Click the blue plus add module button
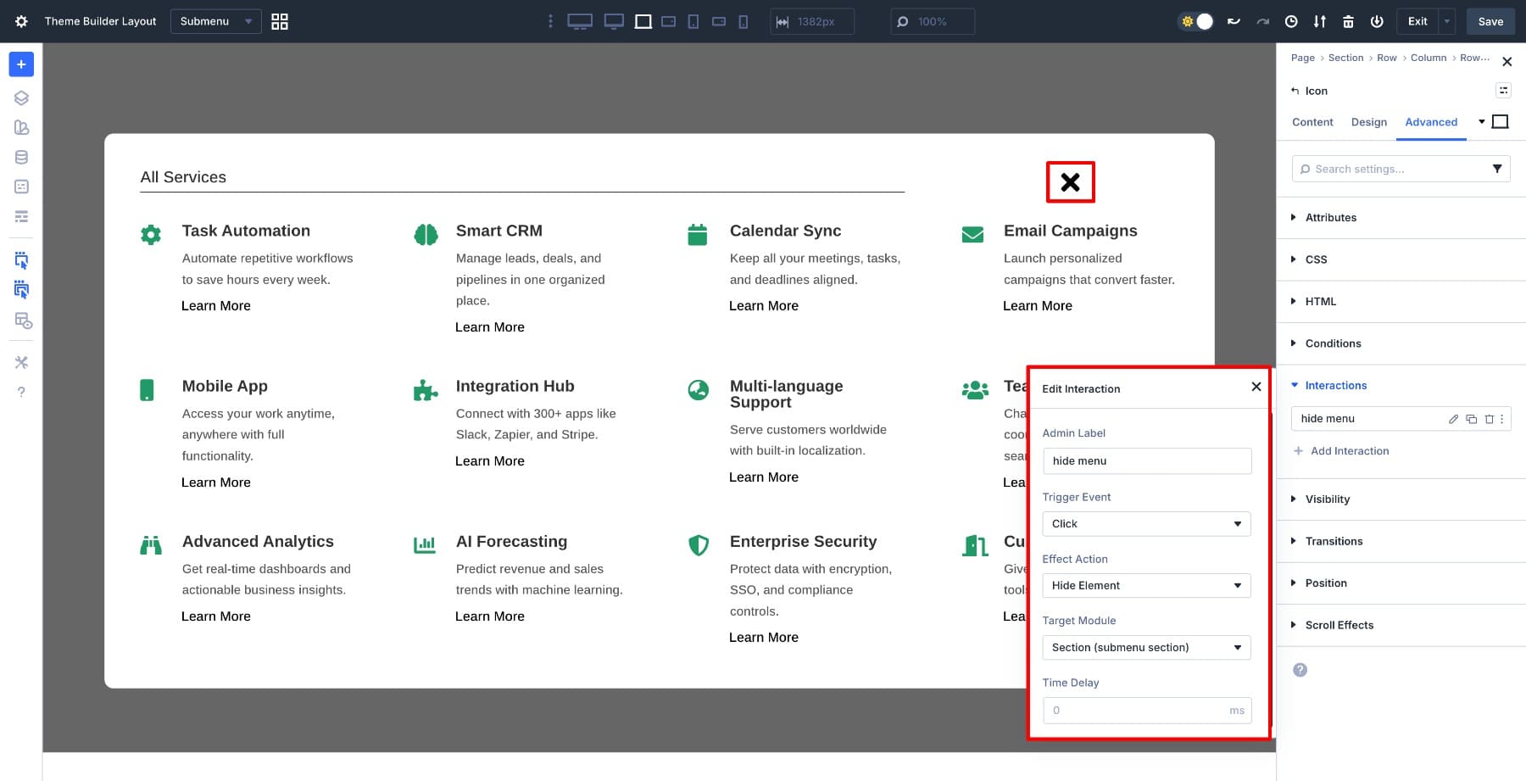The image size is (1526, 781). coord(21,64)
